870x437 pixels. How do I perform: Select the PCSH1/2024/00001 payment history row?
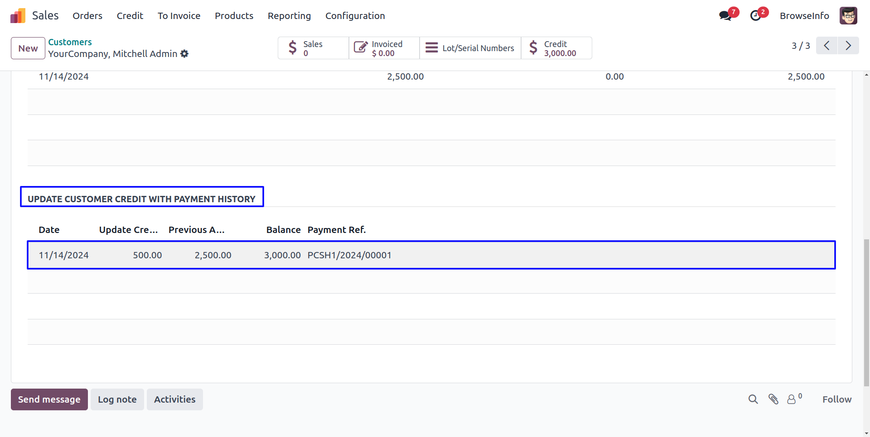click(x=349, y=255)
